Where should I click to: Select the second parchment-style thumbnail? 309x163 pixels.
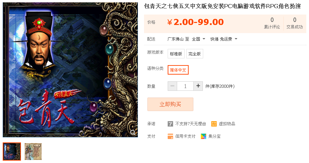33,152
